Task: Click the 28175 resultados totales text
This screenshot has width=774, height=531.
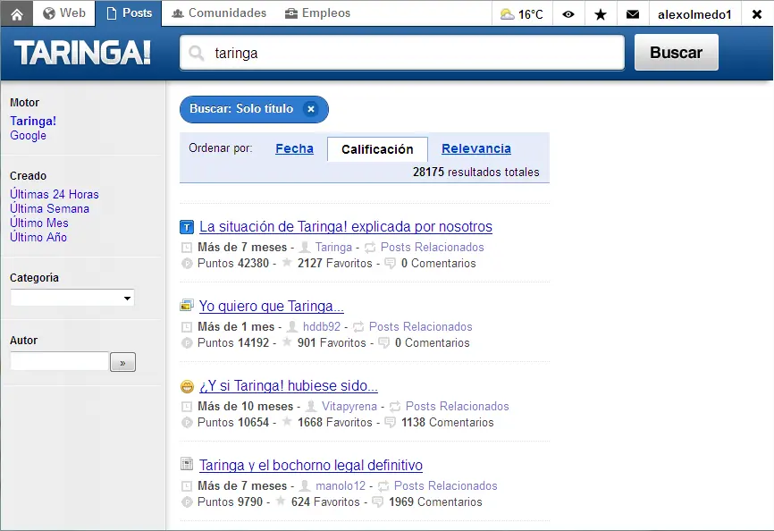Action: 475,172
